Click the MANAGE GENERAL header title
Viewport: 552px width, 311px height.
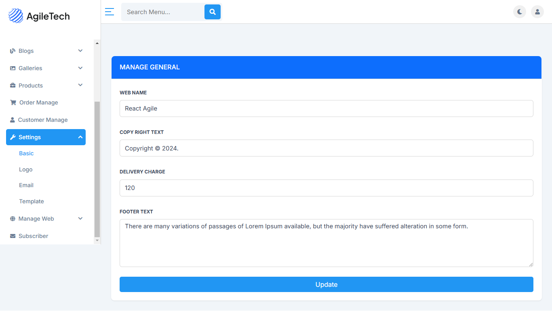point(150,67)
